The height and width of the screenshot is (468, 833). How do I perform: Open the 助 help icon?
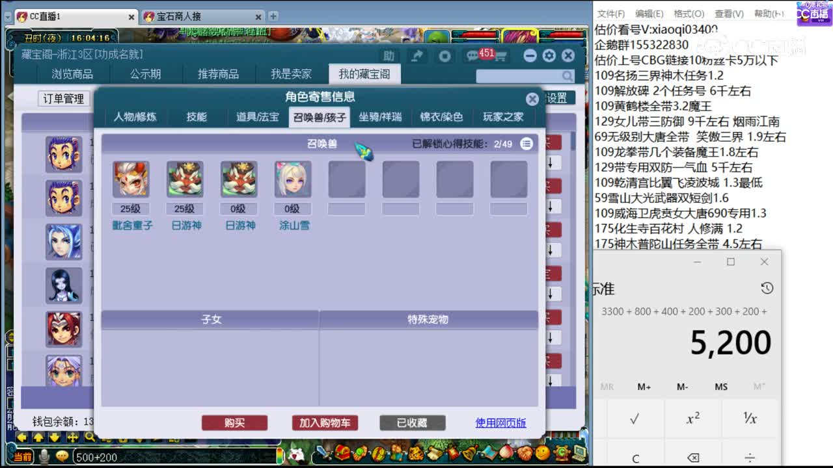(389, 56)
